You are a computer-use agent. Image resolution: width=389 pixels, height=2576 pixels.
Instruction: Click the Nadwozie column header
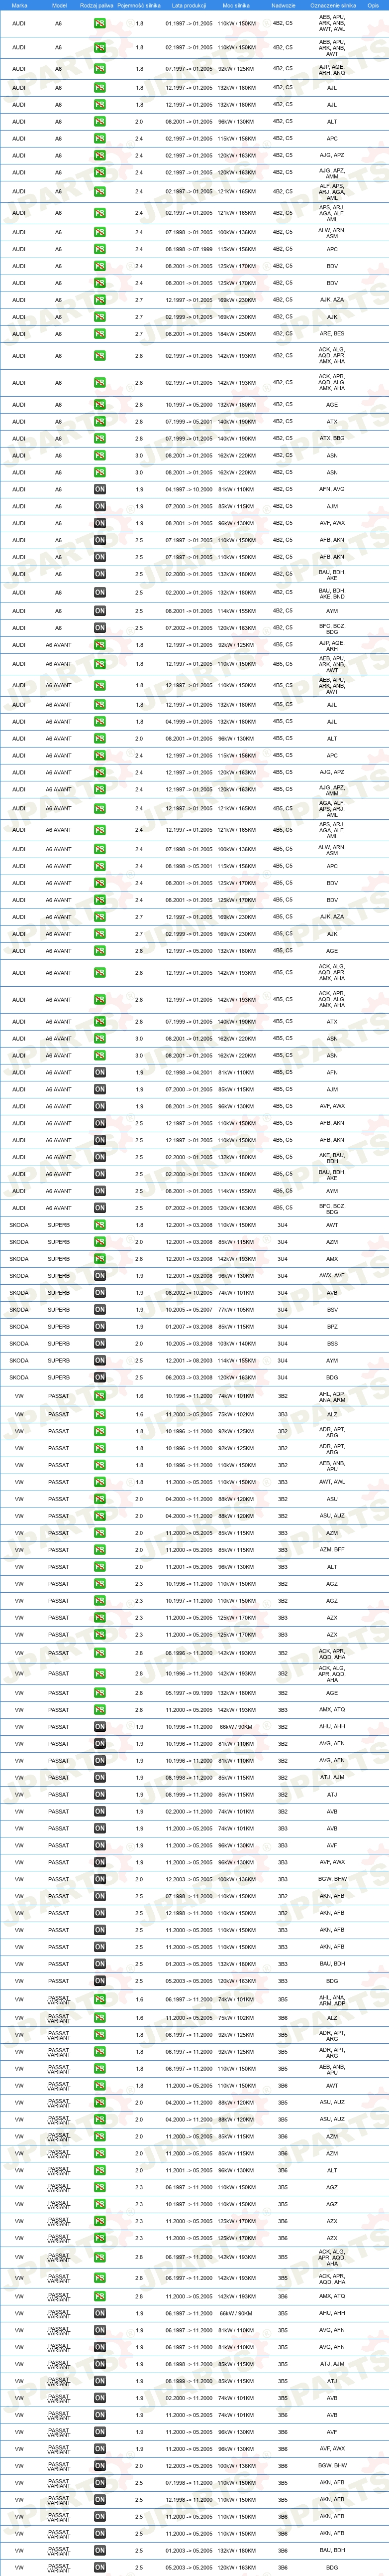tap(282, 5)
